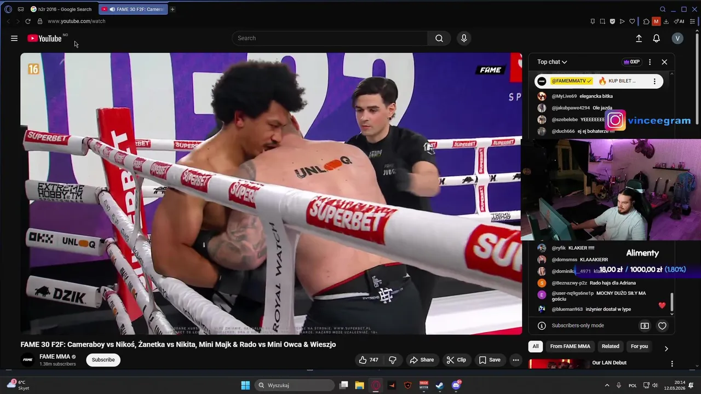Go back in browser history

8,21
